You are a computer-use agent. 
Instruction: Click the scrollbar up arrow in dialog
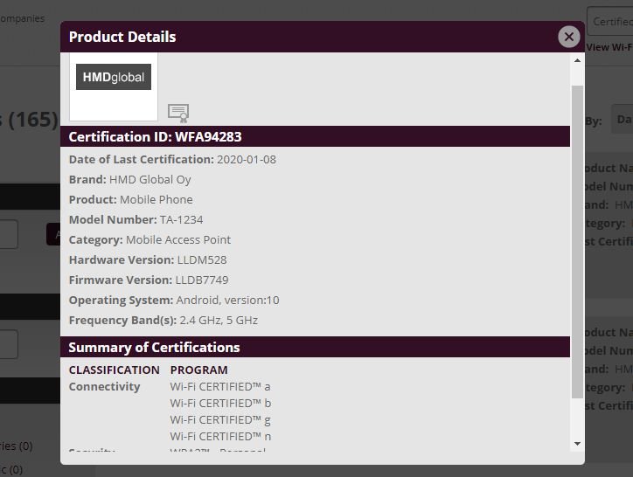coord(577,60)
